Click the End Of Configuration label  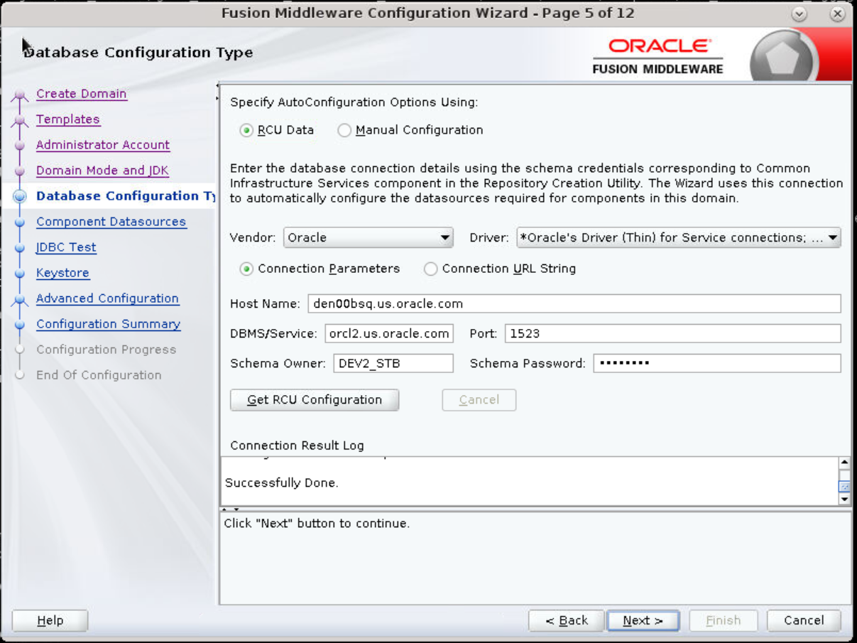pyautogui.click(x=99, y=375)
